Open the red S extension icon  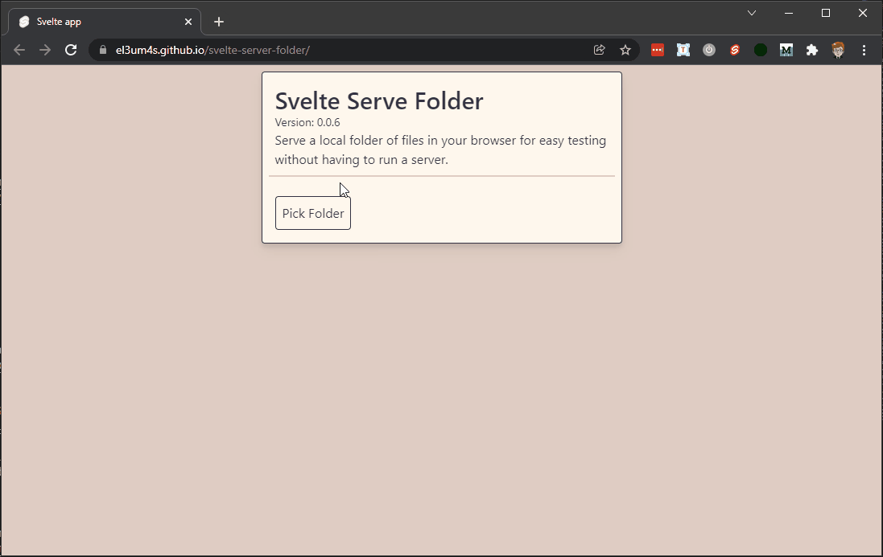click(735, 50)
